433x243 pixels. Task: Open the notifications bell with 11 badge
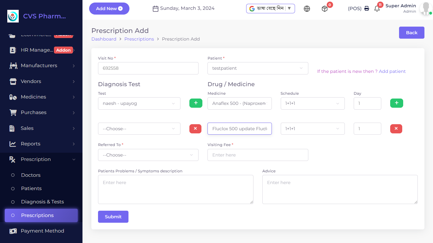tap(377, 9)
